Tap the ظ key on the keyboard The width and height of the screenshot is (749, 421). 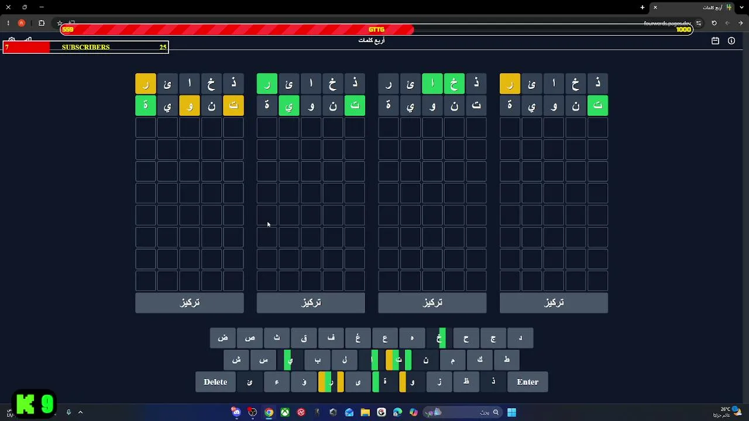point(466,382)
